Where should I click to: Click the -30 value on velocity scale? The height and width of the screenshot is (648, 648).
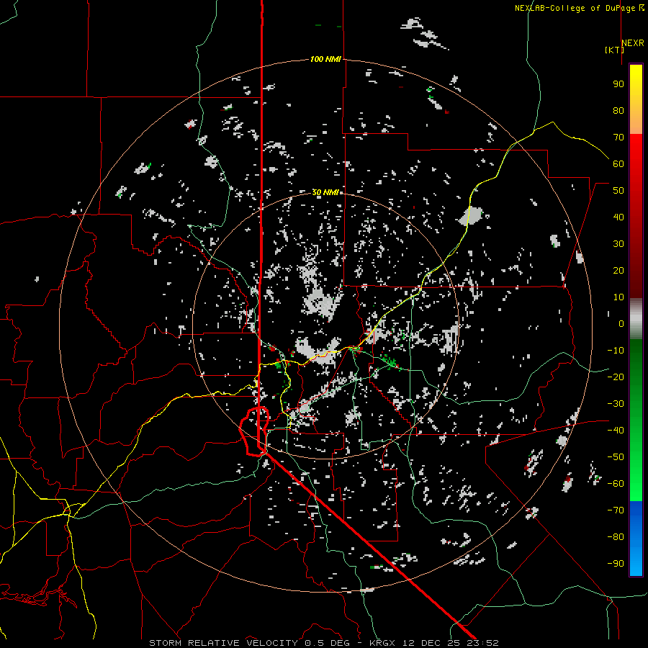point(616,404)
